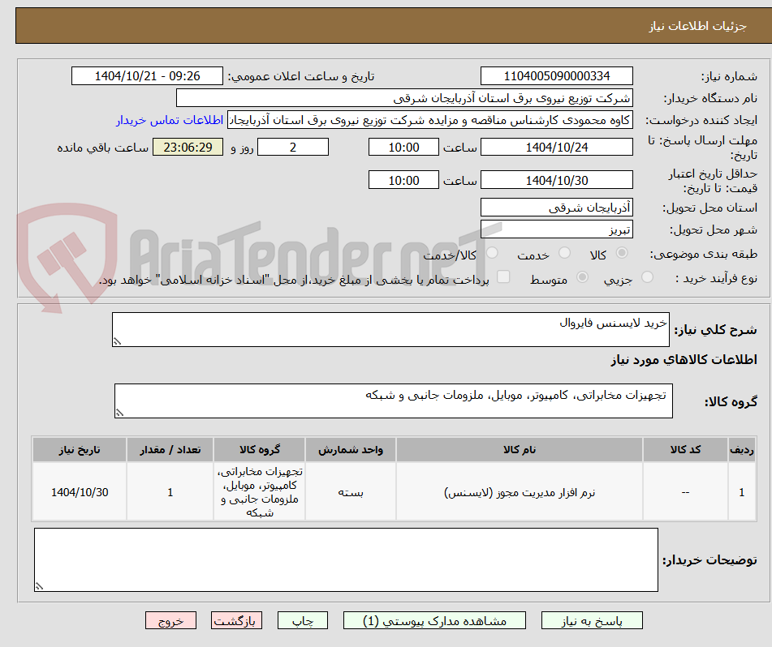772x647 pixels.
Task: Click the اطلاعات کالاهای مورد نیاز heading
Action: [684, 360]
